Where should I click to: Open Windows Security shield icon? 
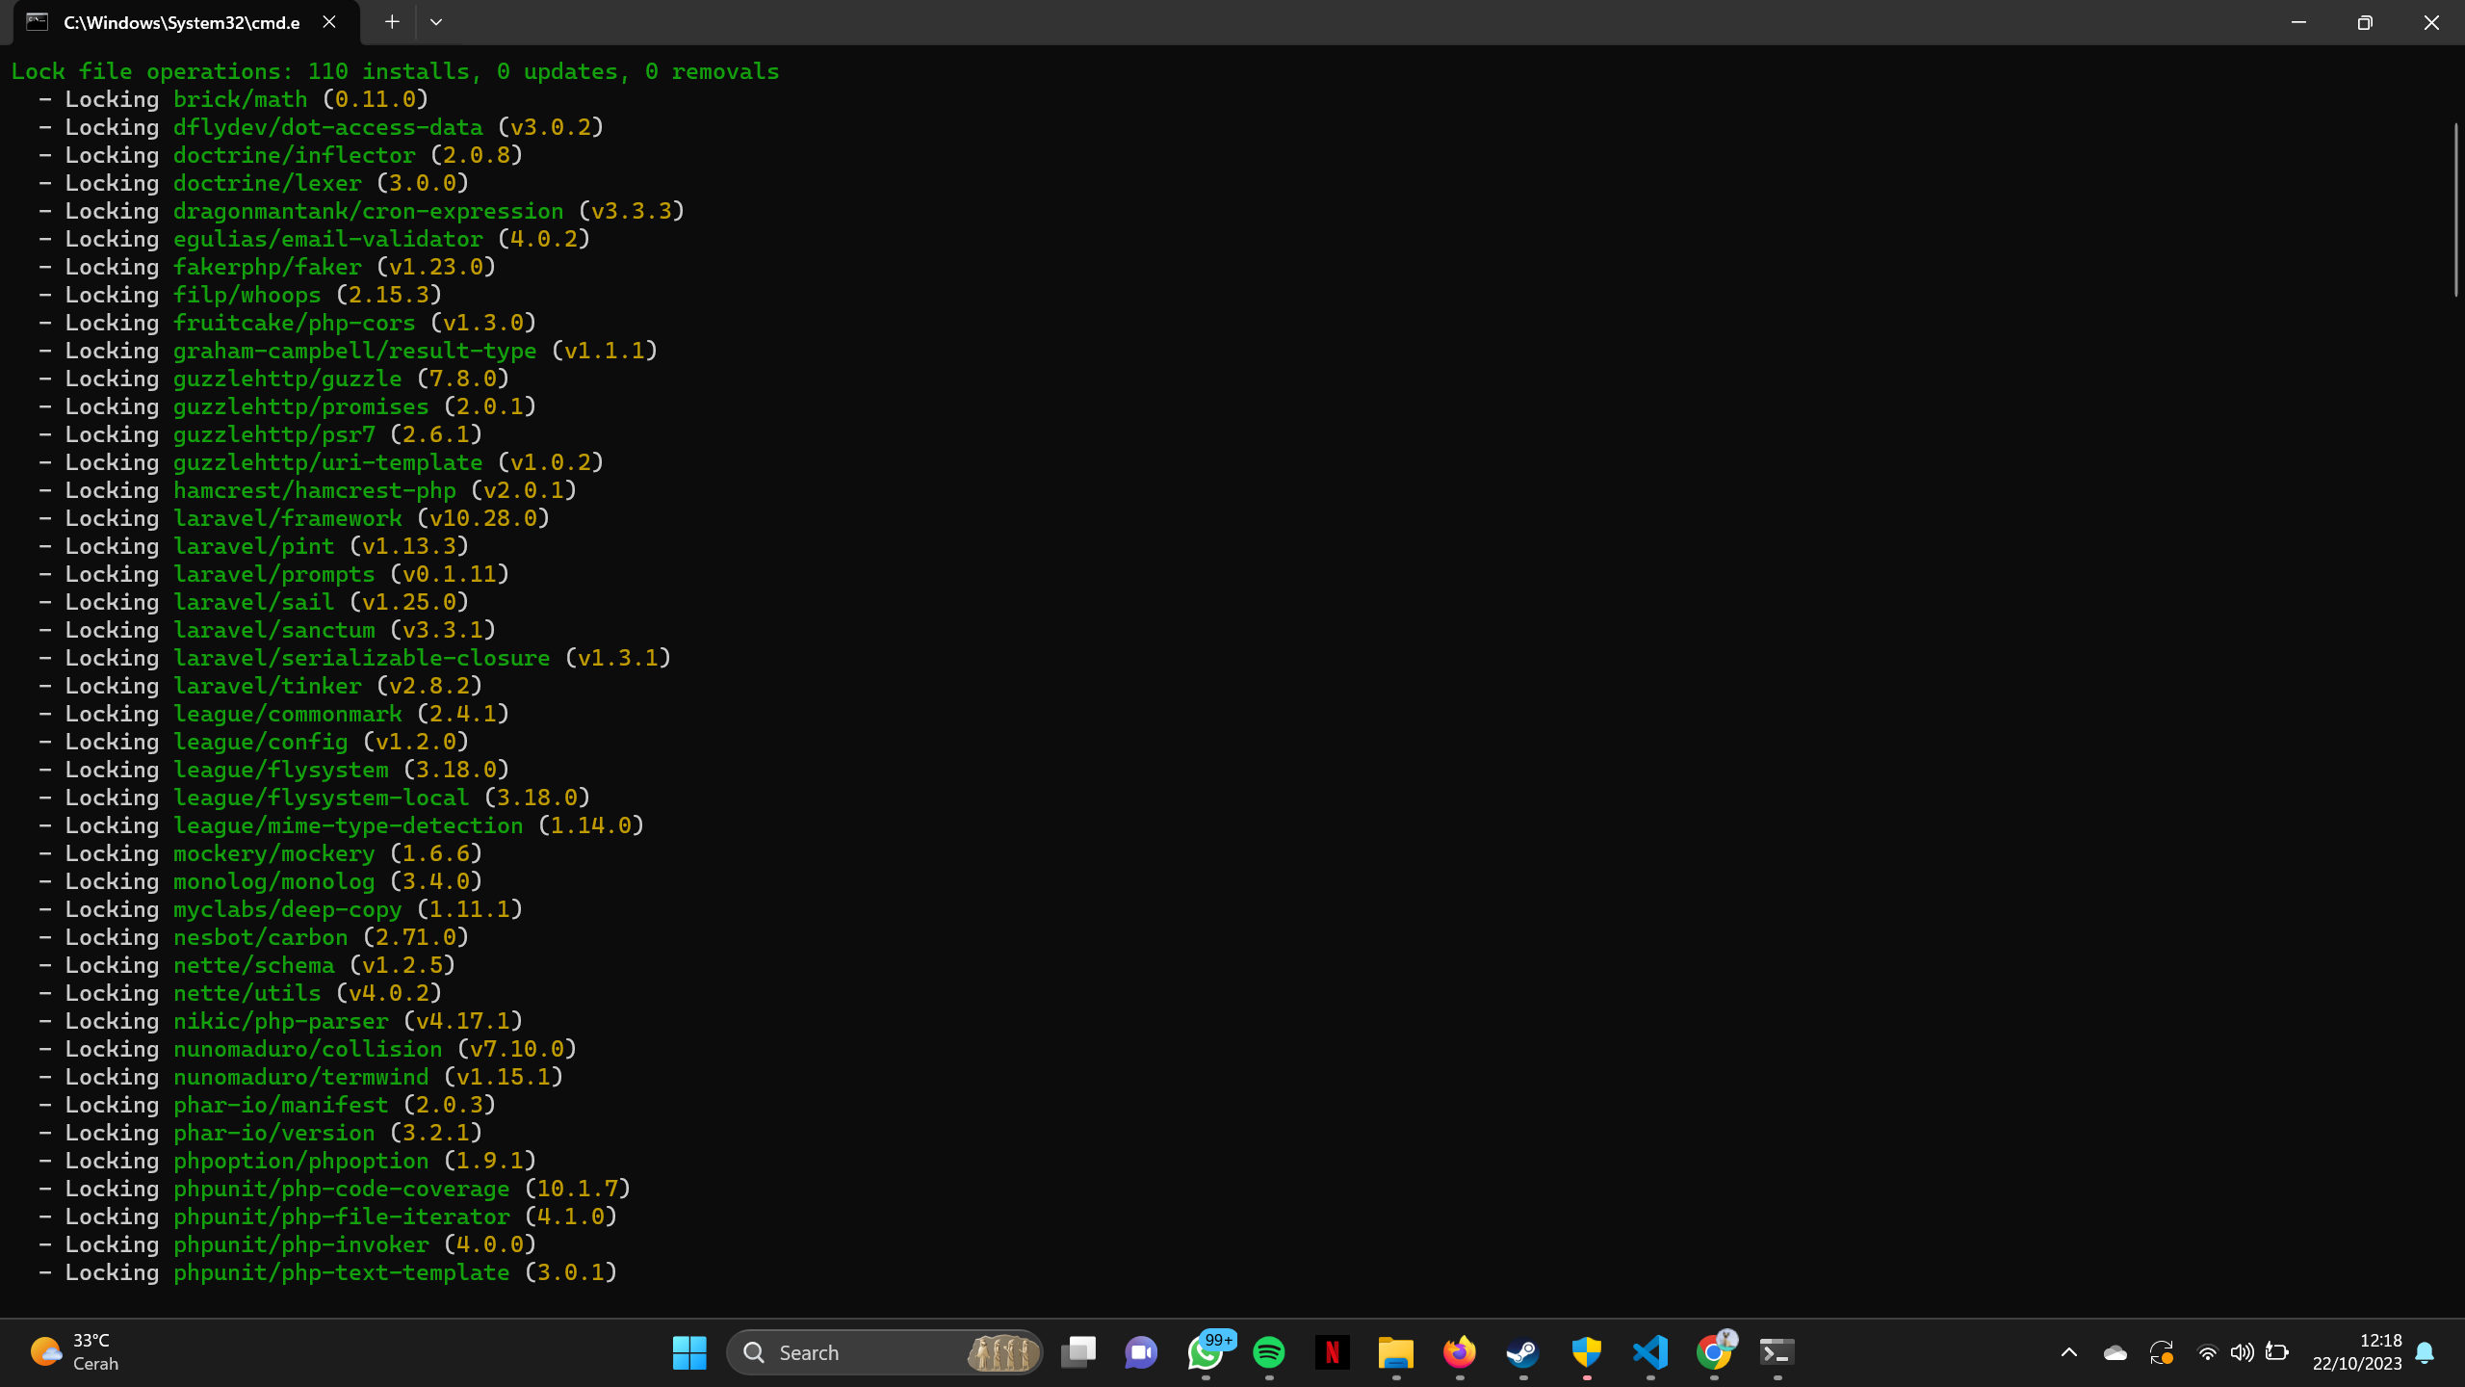point(1587,1352)
